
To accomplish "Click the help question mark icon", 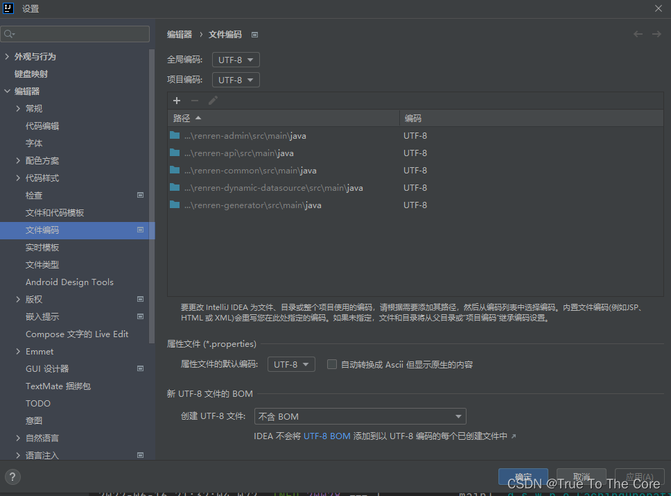I will [12, 477].
